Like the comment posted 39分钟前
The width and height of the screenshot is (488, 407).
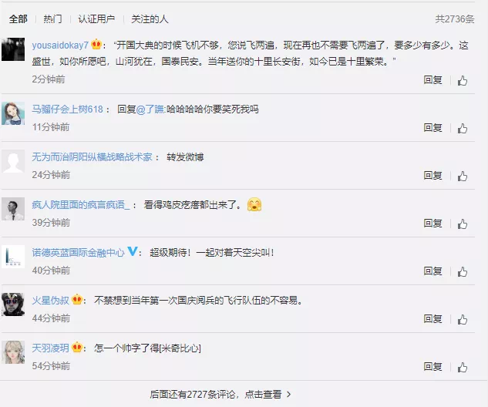tap(463, 224)
